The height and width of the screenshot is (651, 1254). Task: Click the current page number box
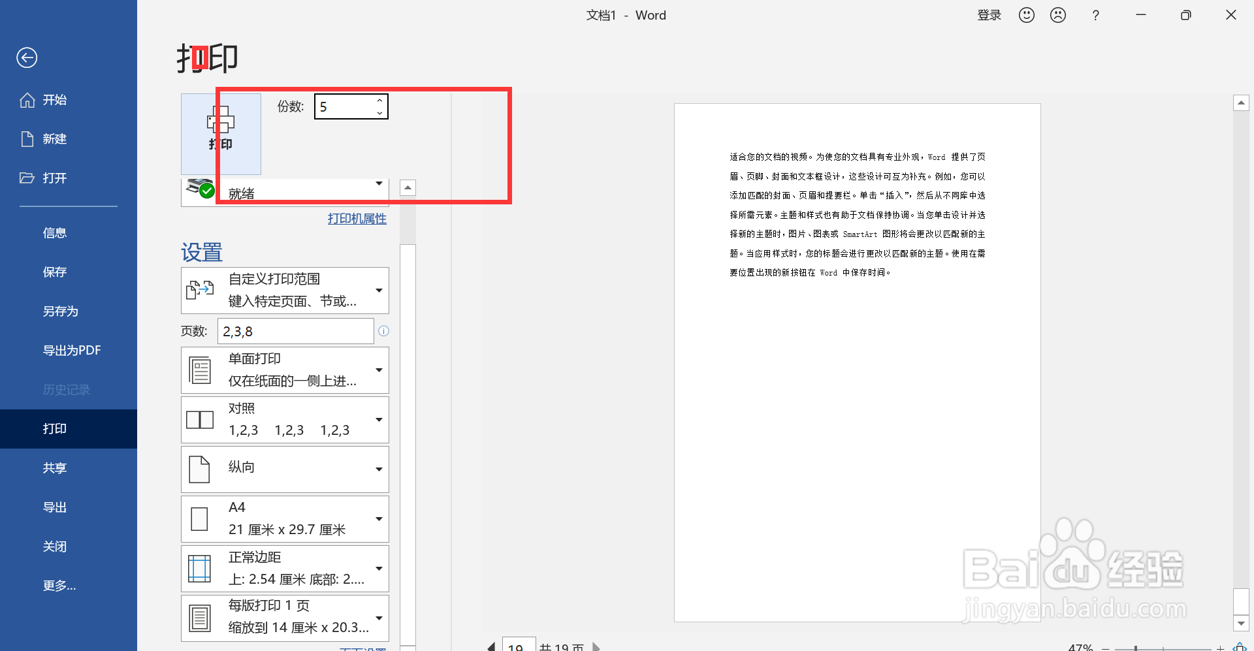pos(519,645)
